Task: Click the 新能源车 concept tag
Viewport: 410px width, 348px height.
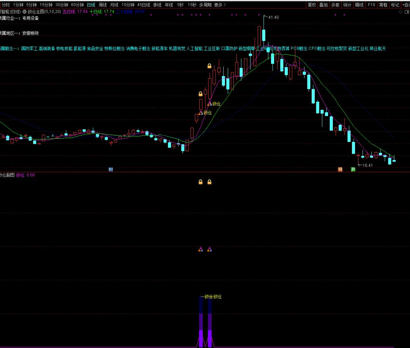Action: (x=159, y=48)
